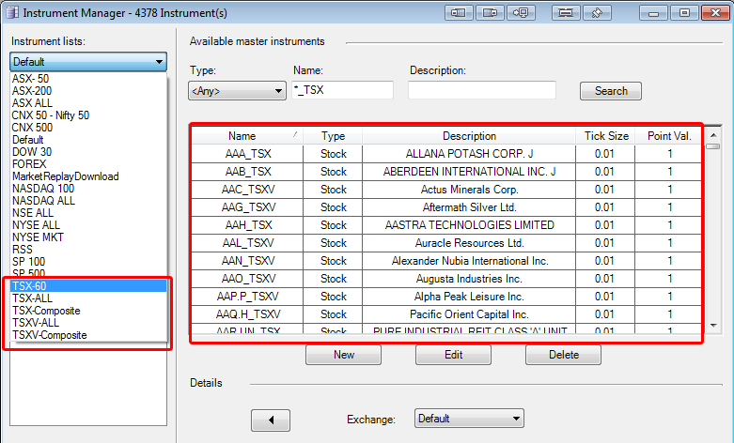734x443 pixels.
Task: Choose CNX 500 list entry
Action: point(88,127)
